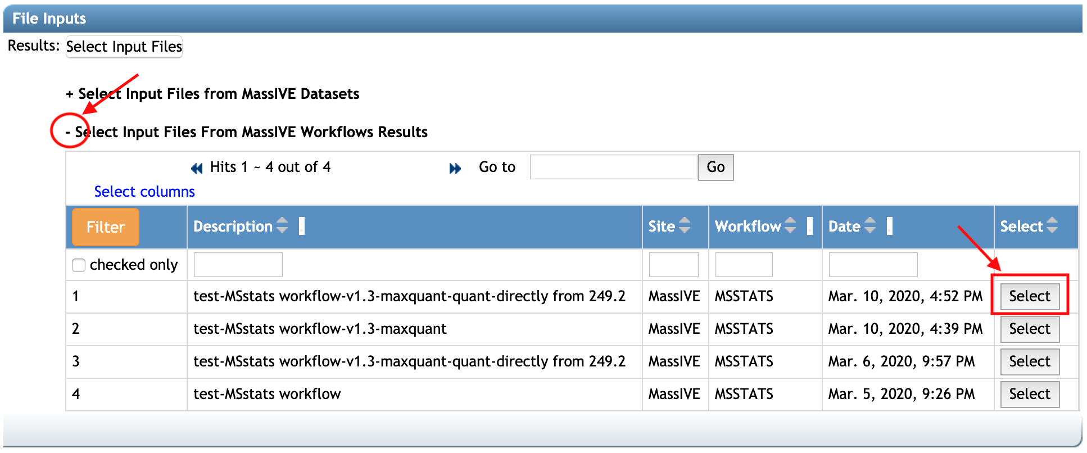
Task: Click the Description filter text box
Action: [238, 265]
